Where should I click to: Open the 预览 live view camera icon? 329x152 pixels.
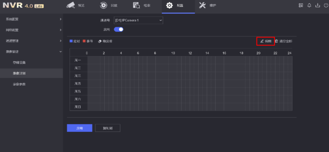(71, 5)
